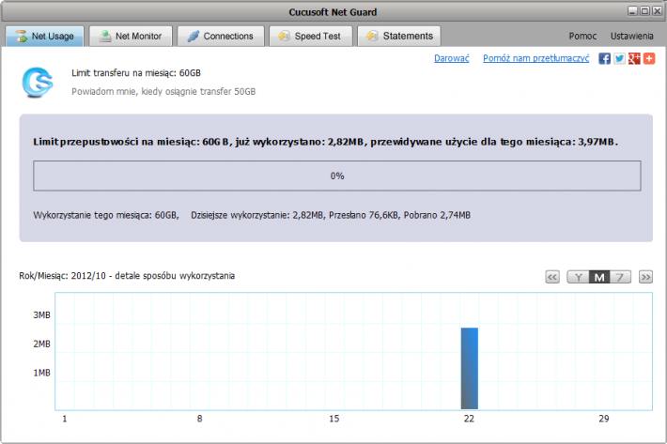Open the Connections tab
The image size is (667, 444).
coord(221,36)
